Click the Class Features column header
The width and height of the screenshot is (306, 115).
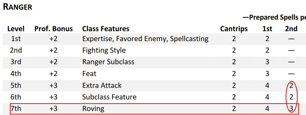tap(106, 29)
